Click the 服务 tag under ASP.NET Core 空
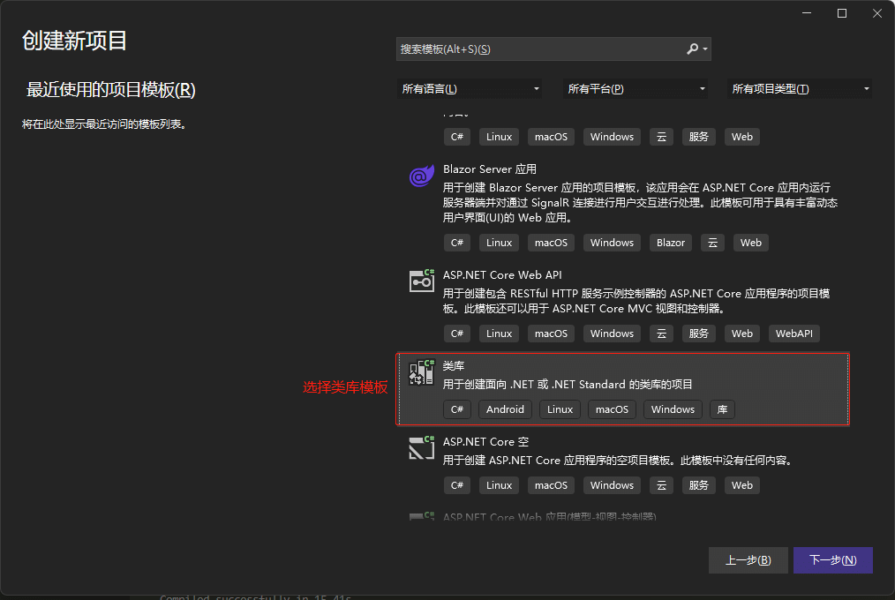Screen dimensions: 895x600 (x=699, y=485)
